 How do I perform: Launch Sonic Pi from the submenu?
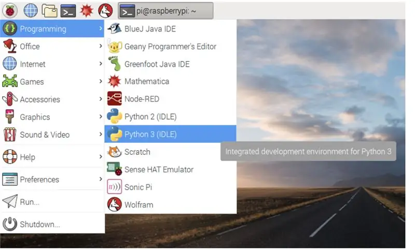[x=171, y=187]
